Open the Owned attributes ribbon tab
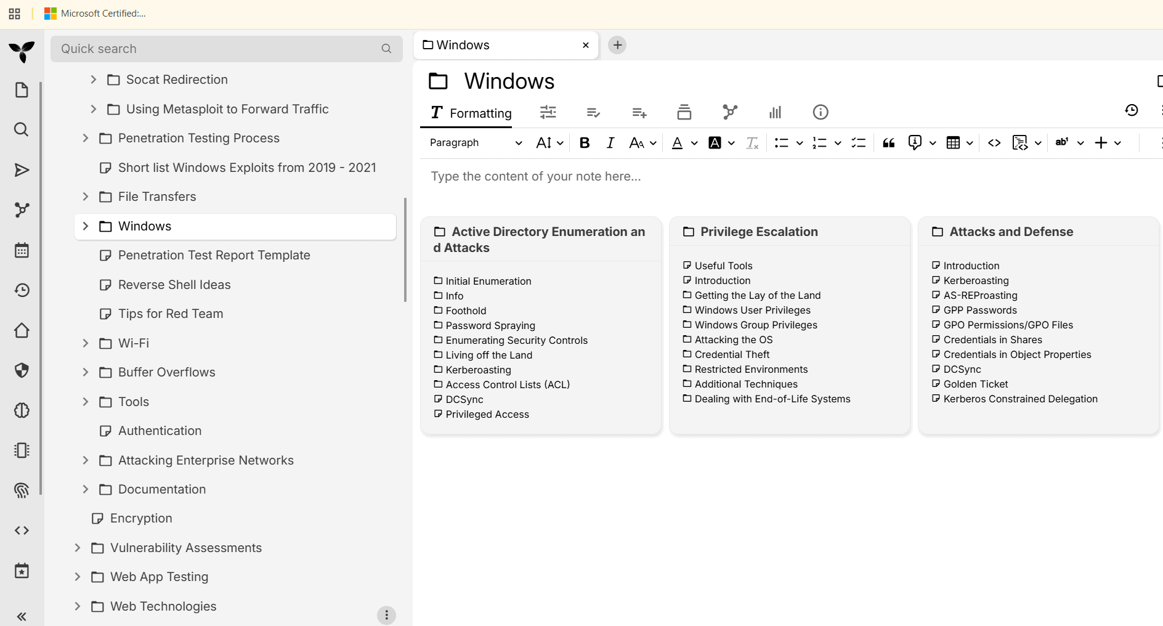 click(593, 112)
